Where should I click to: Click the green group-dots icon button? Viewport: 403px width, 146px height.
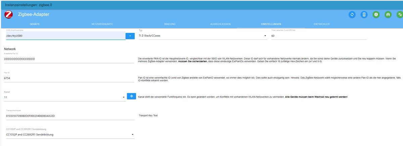click(376, 15)
